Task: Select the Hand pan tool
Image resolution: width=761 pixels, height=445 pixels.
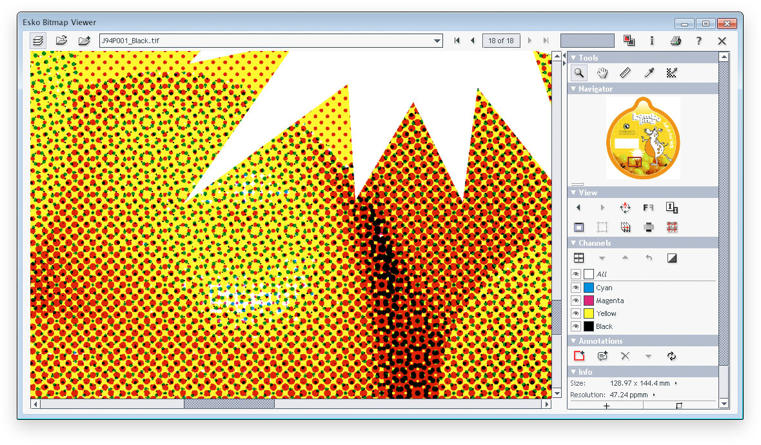Action: click(602, 74)
